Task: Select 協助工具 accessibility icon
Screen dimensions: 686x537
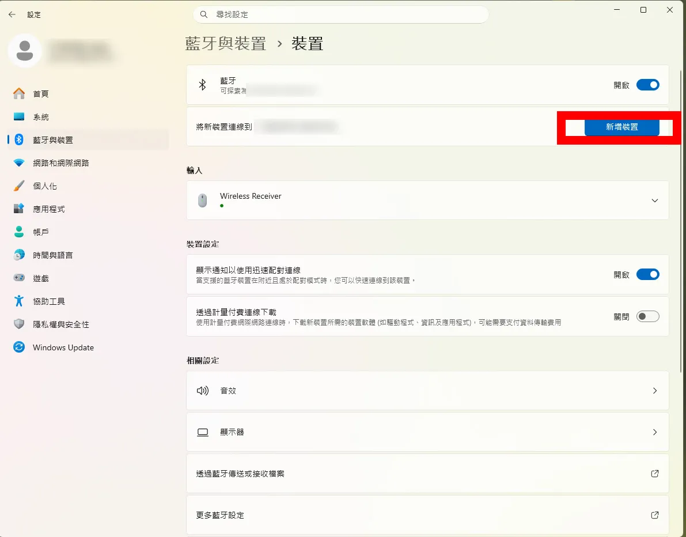Action: pos(19,301)
